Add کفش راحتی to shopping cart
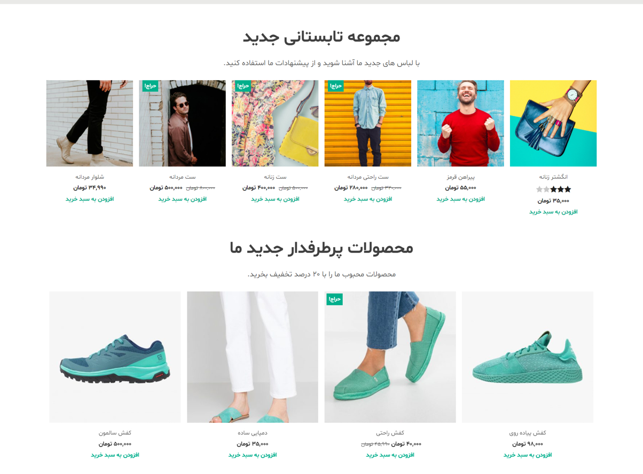This screenshot has width=643, height=474. pos(390,455)
